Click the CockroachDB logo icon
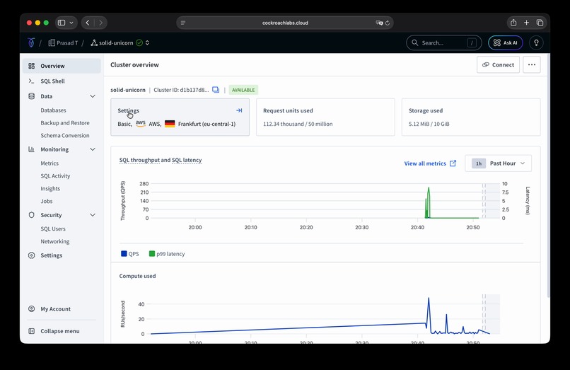 pos(31,42)
